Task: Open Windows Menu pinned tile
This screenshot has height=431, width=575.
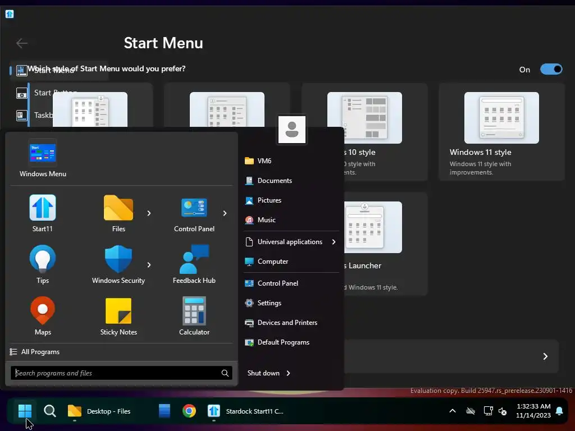Action: (x=43, y=158)
